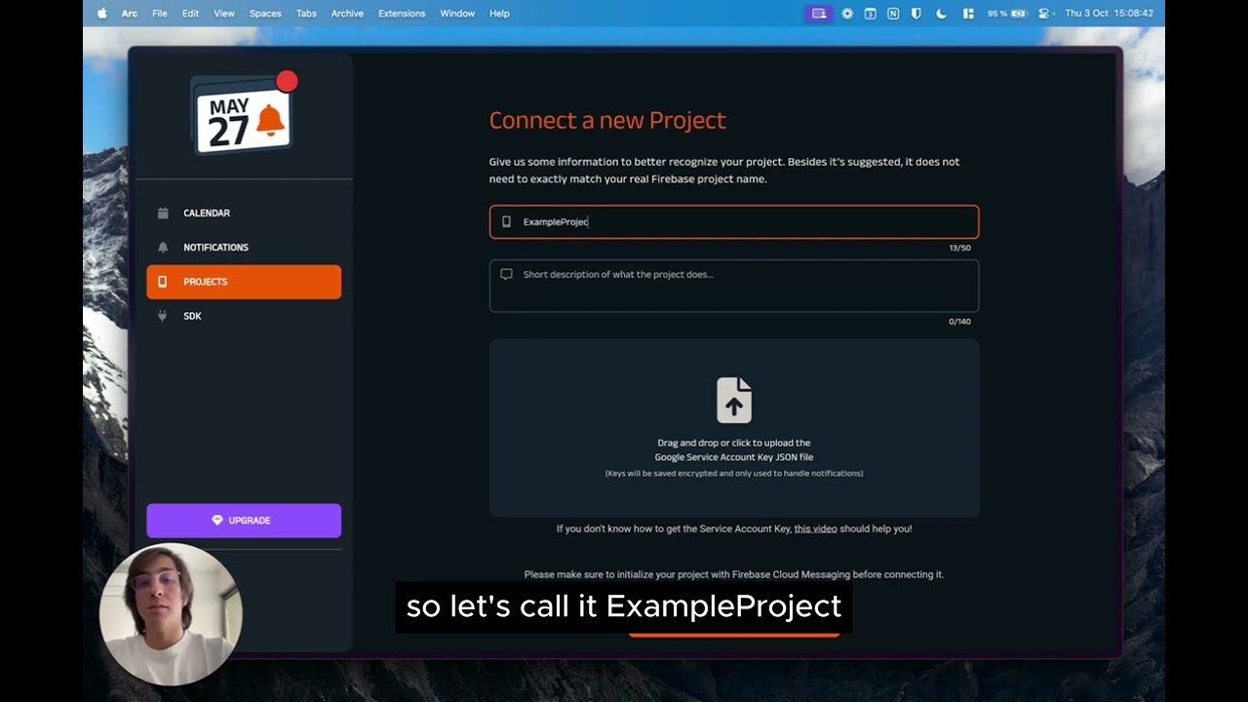Image resolution: width=1248 pixels, height=702 pixels.
Task: Click the gear-shaped menu bar icon
Action: [847, 14]
